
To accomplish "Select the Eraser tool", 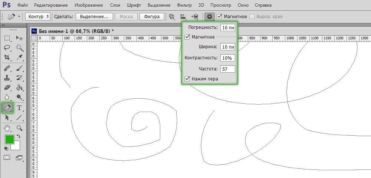I will tap(7, 88).
